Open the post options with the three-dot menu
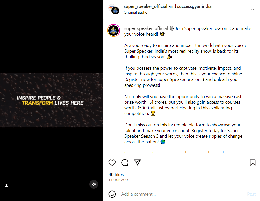The image size is (260, 201). tap(252, 9)
